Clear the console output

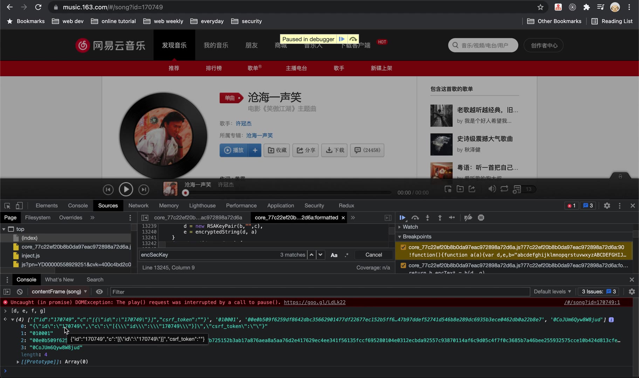[x=20, y=292]
